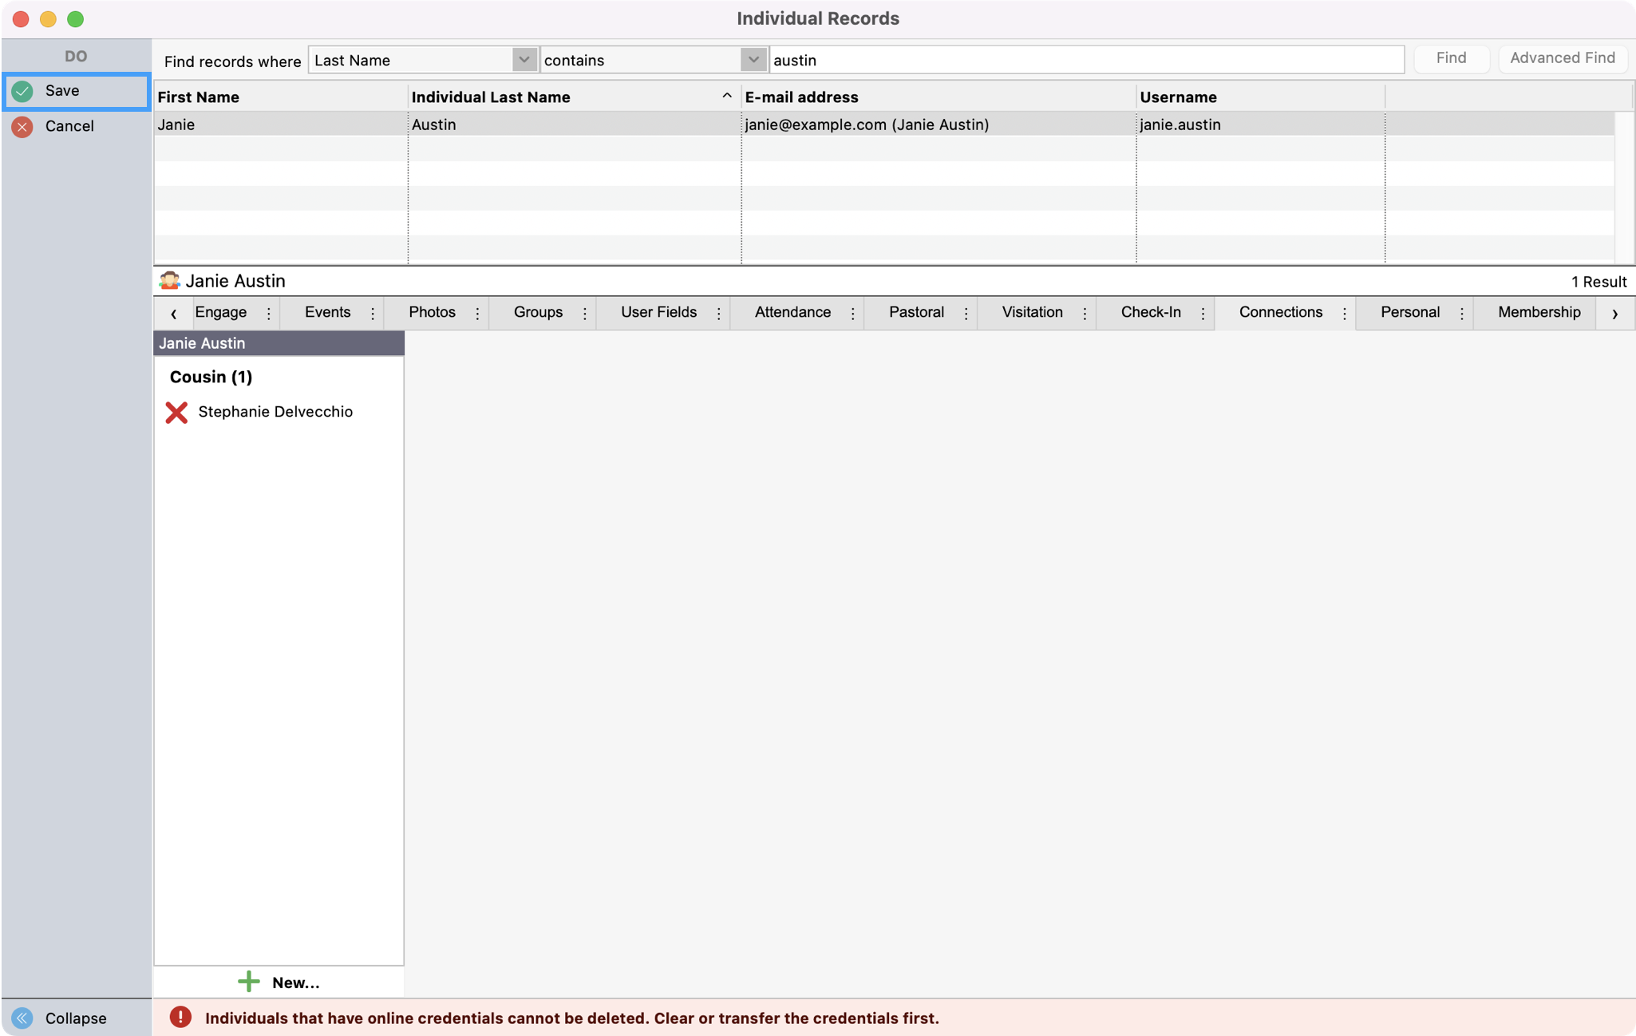The width and height of the screenshot is (1636, 1036).
Task: Click the green plus New icon
Action: 249,982
